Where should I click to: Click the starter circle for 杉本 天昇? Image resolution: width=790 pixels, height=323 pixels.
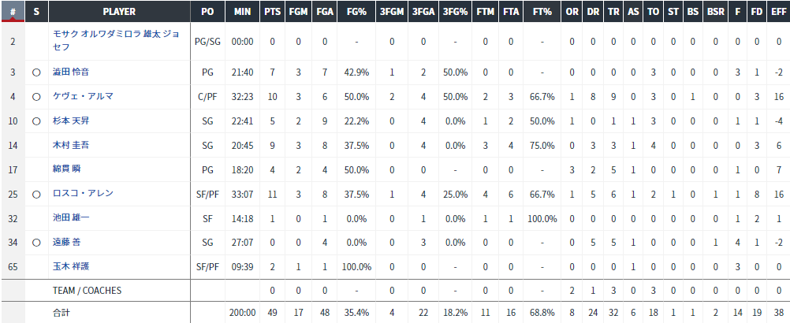coord(36,121)
